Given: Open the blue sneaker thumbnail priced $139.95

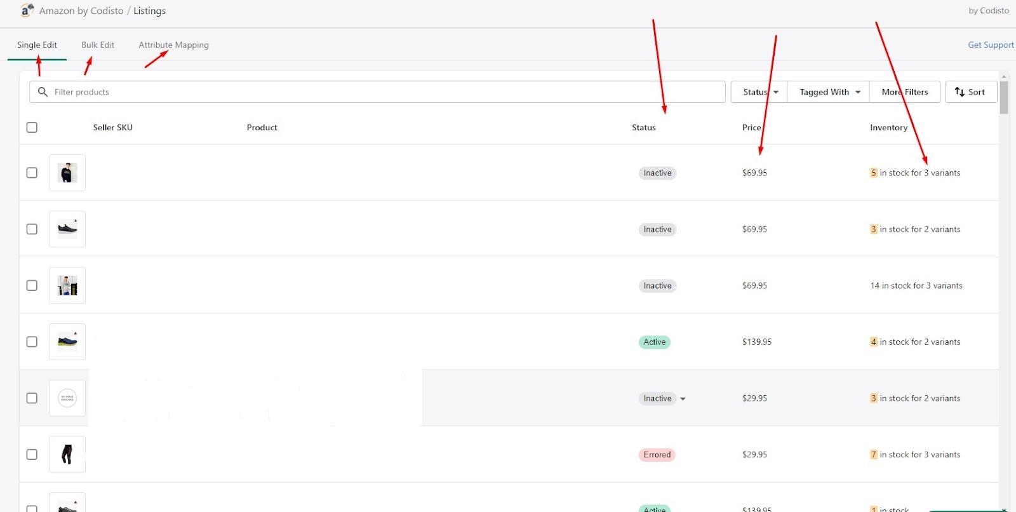Looking at the screenshot, I should click(x=67, y=342).
